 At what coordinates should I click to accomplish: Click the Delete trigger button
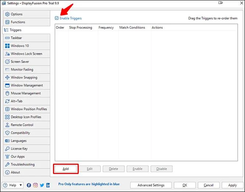114,169
